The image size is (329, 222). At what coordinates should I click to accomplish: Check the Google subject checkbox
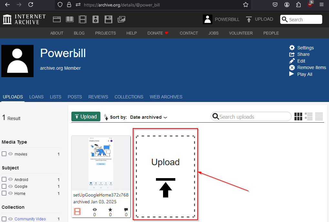pos(4,186)
